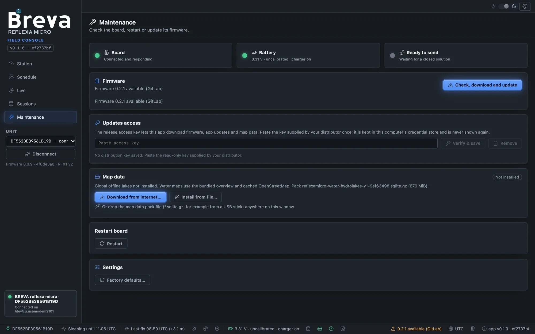Image resolution: width=535 pixels, height=334 pixels.
Task: Click the plug icon in status bar
Action: tap(8, 329)
